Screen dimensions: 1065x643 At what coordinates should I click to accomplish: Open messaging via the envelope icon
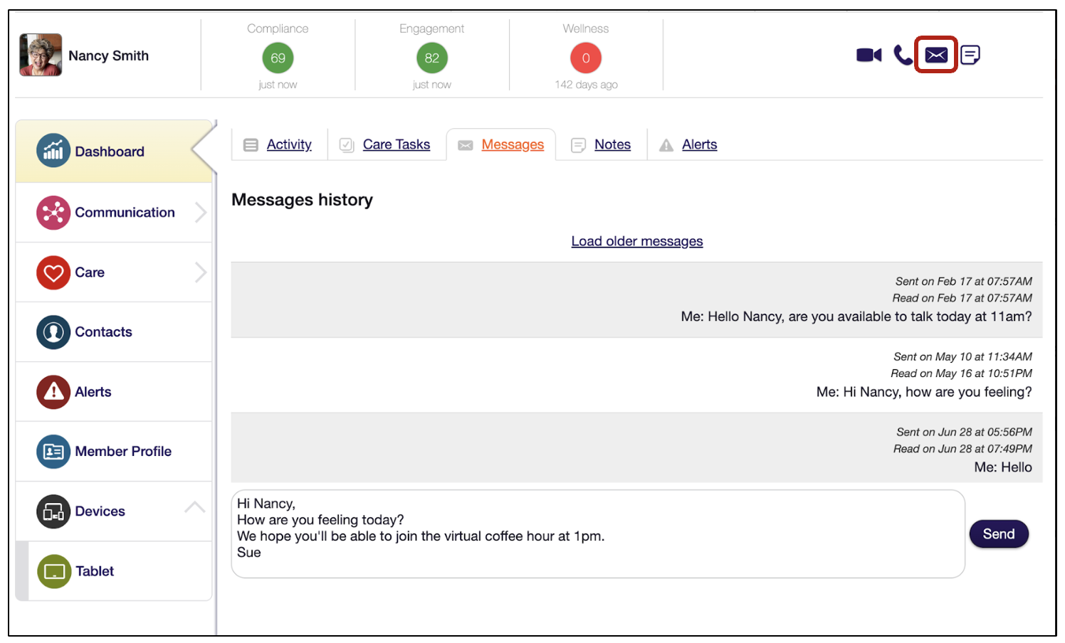[x=935, y=54]
